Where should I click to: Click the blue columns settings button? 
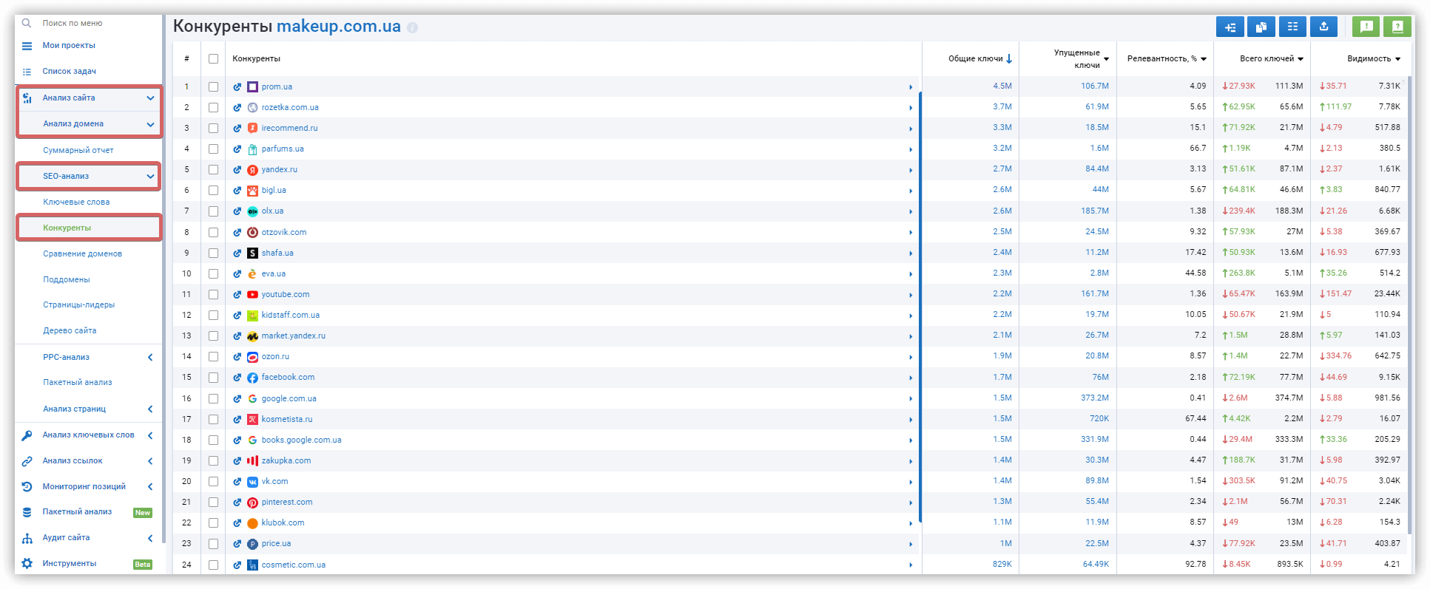[1292, 27]
